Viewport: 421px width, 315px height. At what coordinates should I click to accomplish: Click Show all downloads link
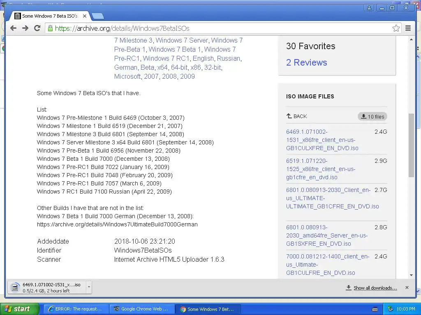pyautogui.click(x=375, y=288)
